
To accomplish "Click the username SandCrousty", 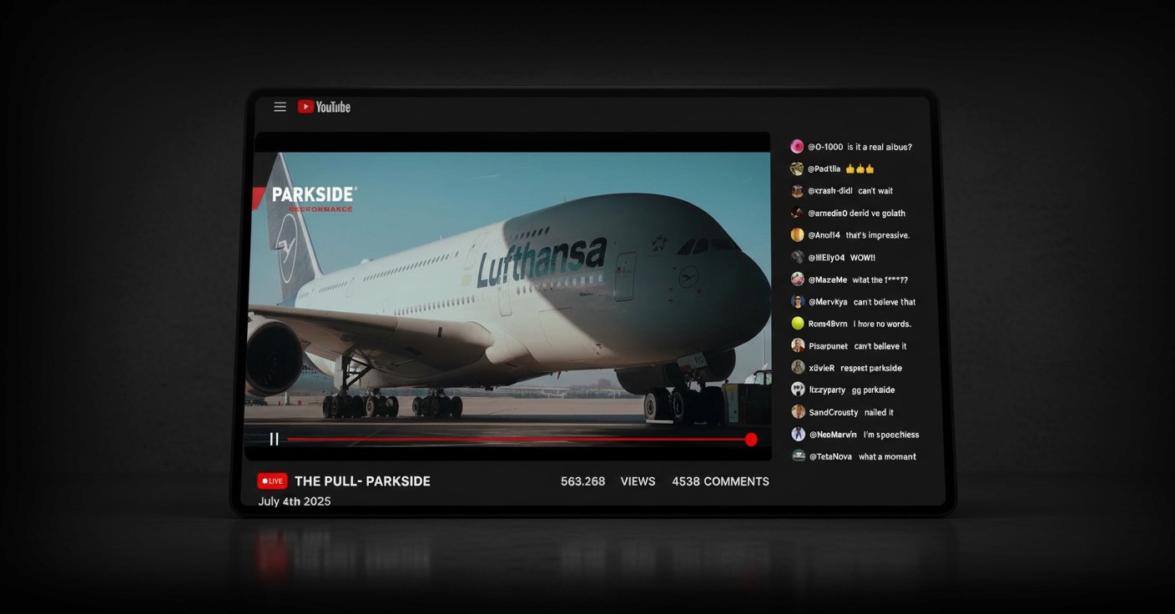I will pos(834,412).
